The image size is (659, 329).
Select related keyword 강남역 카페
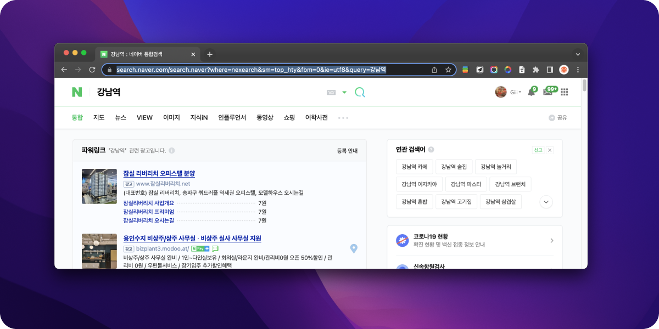click(415, 167)
